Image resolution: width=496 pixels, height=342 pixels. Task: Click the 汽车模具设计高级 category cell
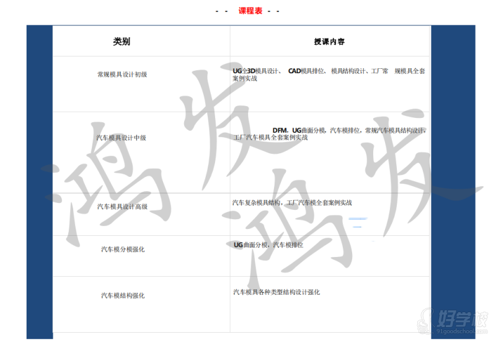[122, 206]
